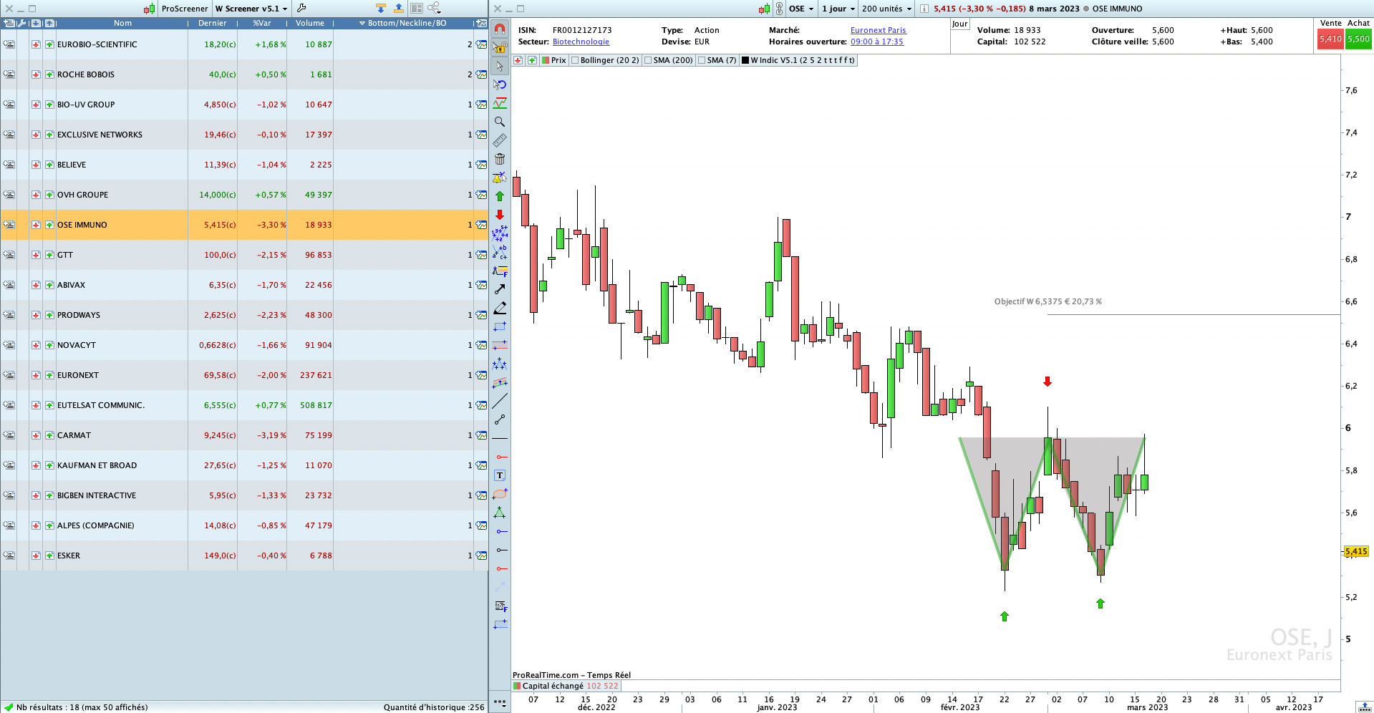Screen dimensions: 1374x713
Task: Click ProScreener export upload icon
Action: click(398, 9)
